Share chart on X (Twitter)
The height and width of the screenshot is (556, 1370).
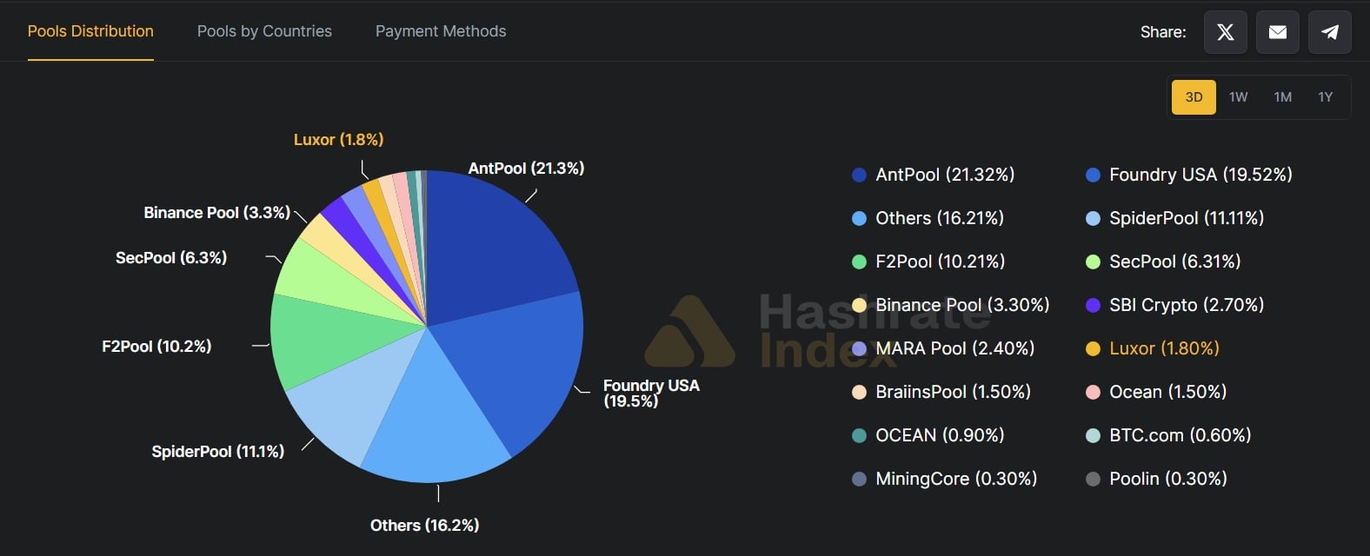pyautogui.click(x=1225, y=32)
